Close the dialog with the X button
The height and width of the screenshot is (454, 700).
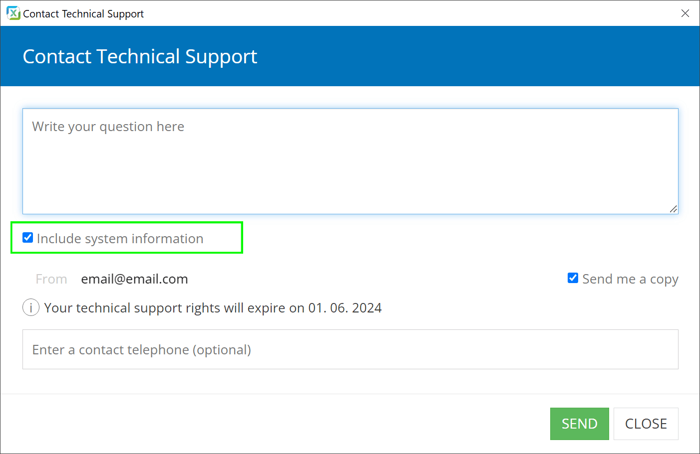point(685,13)
